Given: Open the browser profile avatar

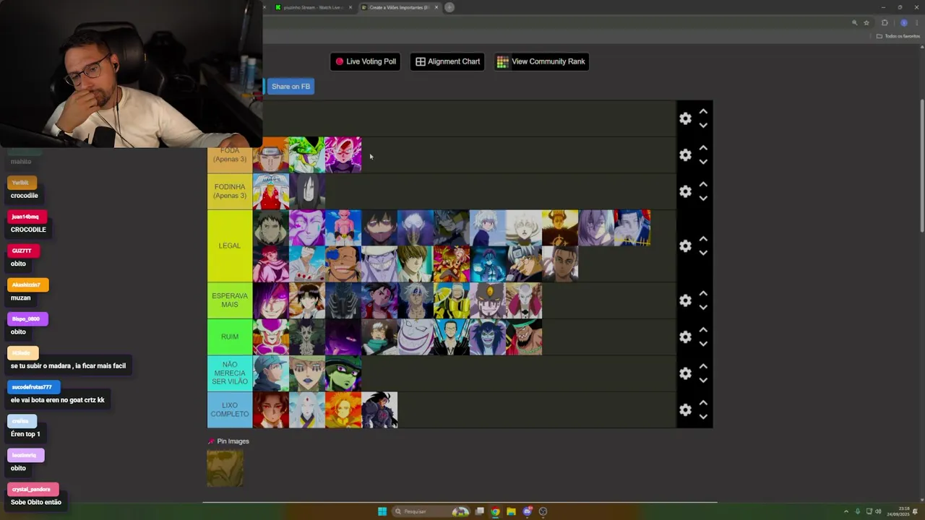Looking at the screenshot, I should 903,23.
